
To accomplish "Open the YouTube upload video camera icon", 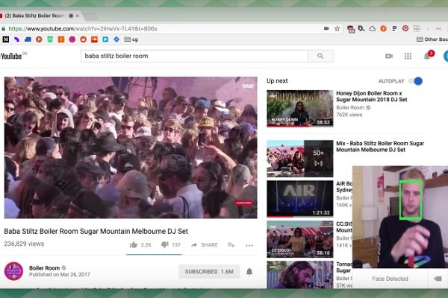I will 388,56.
